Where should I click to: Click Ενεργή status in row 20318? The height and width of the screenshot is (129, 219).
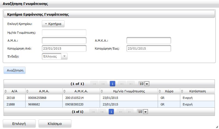(188, 98)
